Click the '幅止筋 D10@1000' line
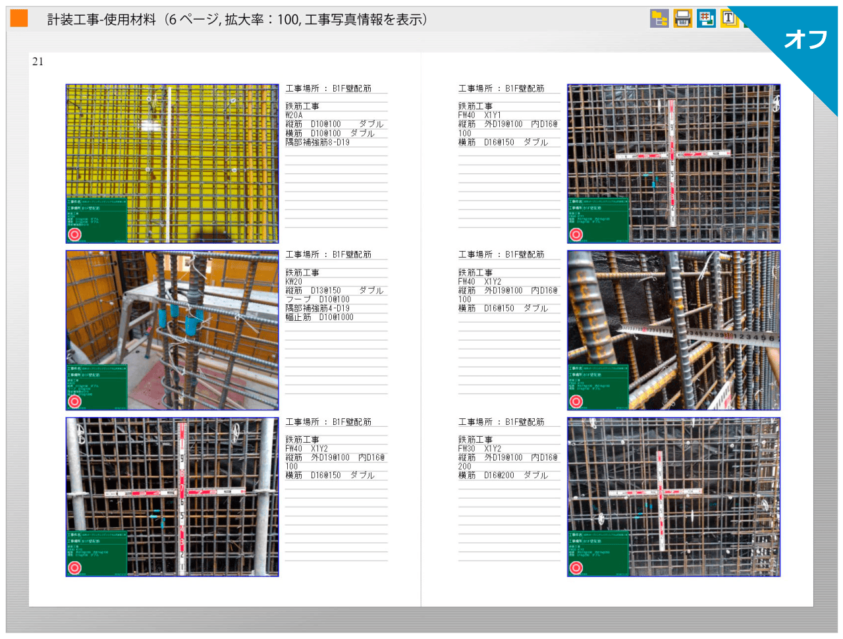The width and height of the screenshot is (843, 639). point(319,318)
